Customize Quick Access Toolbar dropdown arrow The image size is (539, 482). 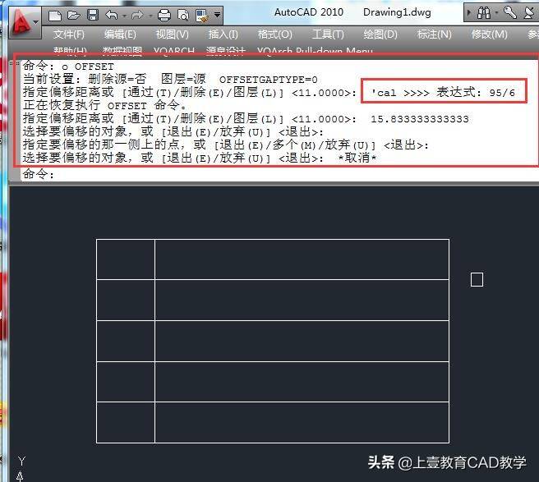pyautogui.click(x=217, y=15)
